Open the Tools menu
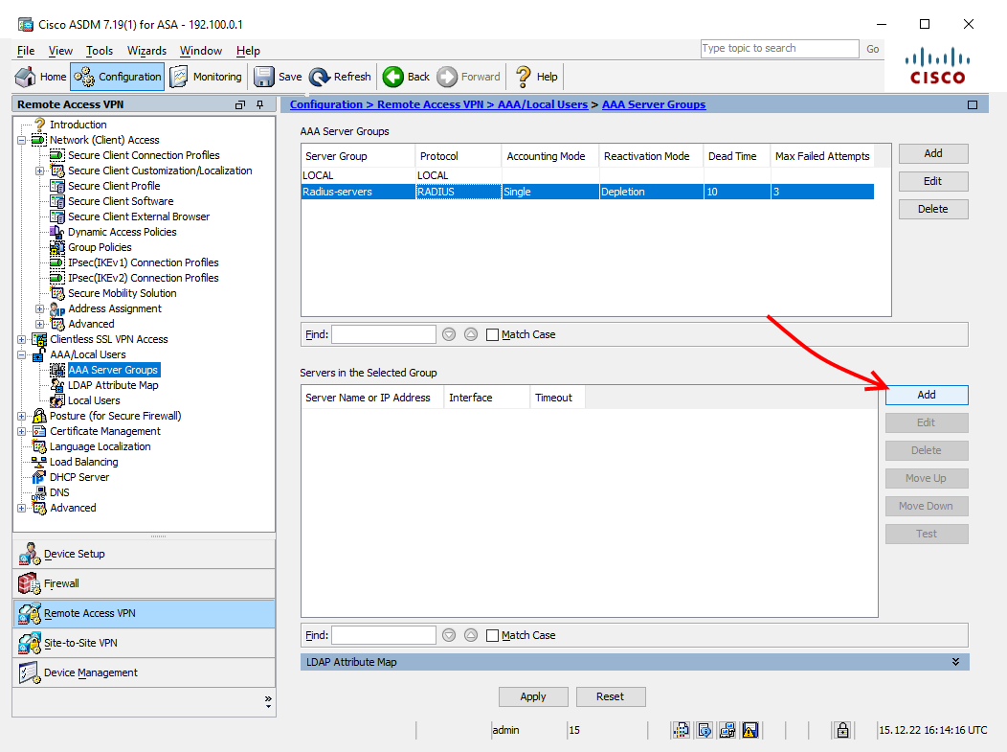The width and height of the screenshot is (1007, 752). 99,51
